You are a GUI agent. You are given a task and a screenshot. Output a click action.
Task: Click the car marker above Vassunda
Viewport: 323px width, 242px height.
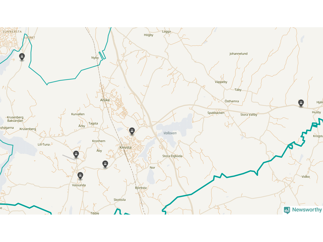click(80, 176)
